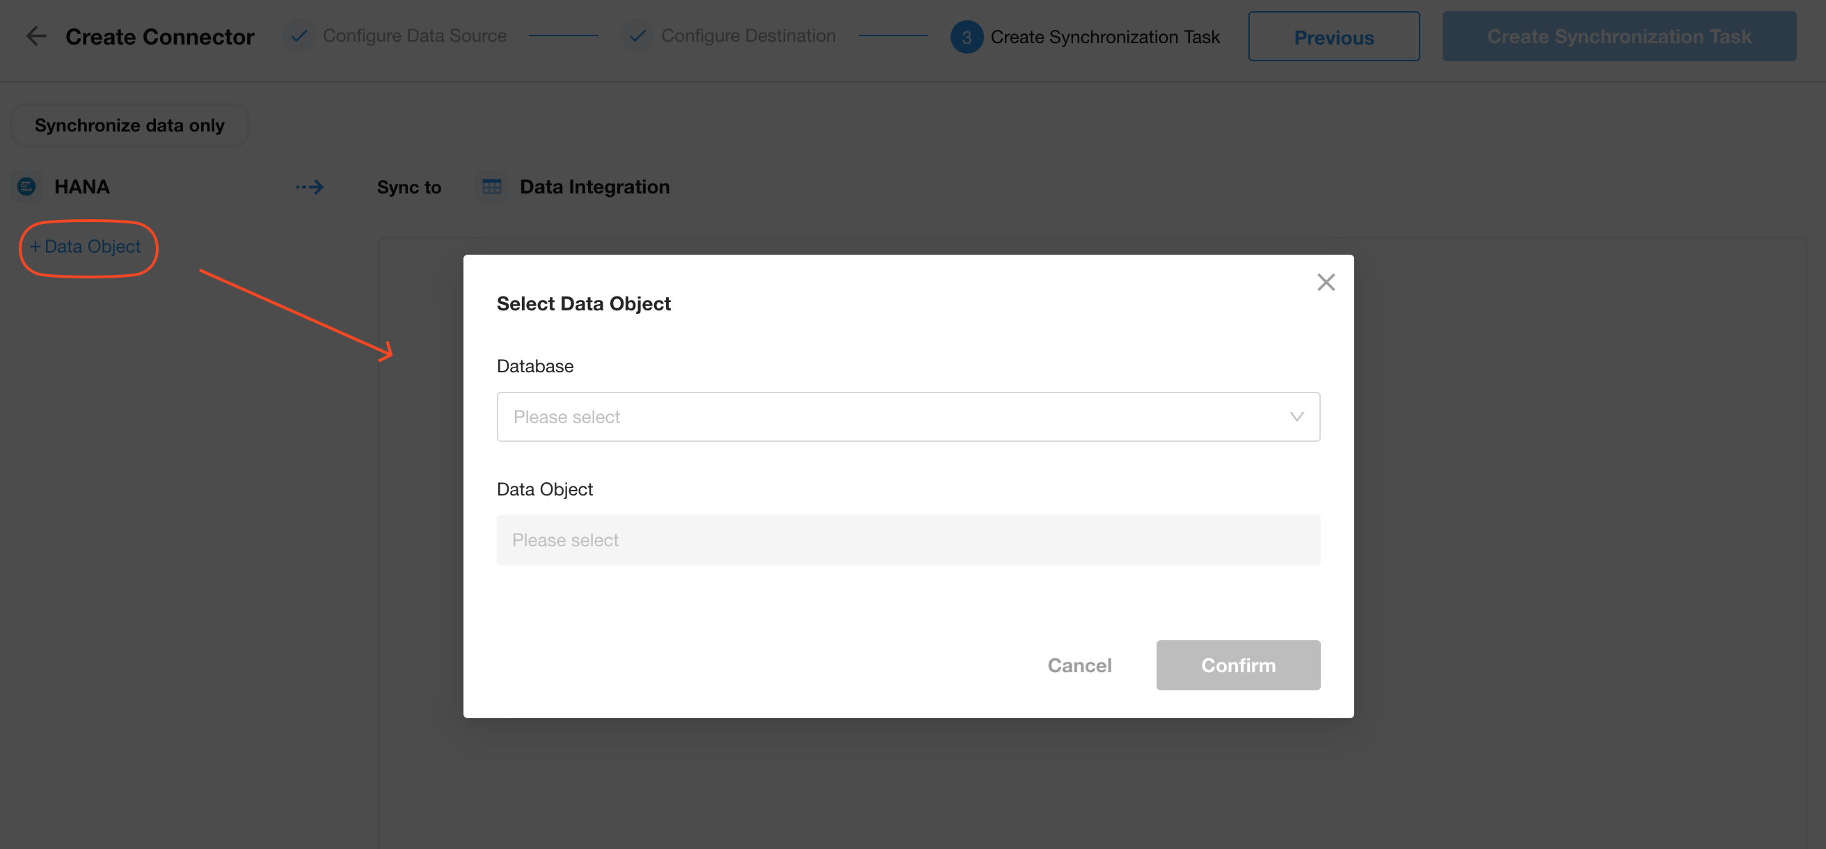Click the Data Integration table icon
Screen dimensions: 1826x849
click(491, 187)
